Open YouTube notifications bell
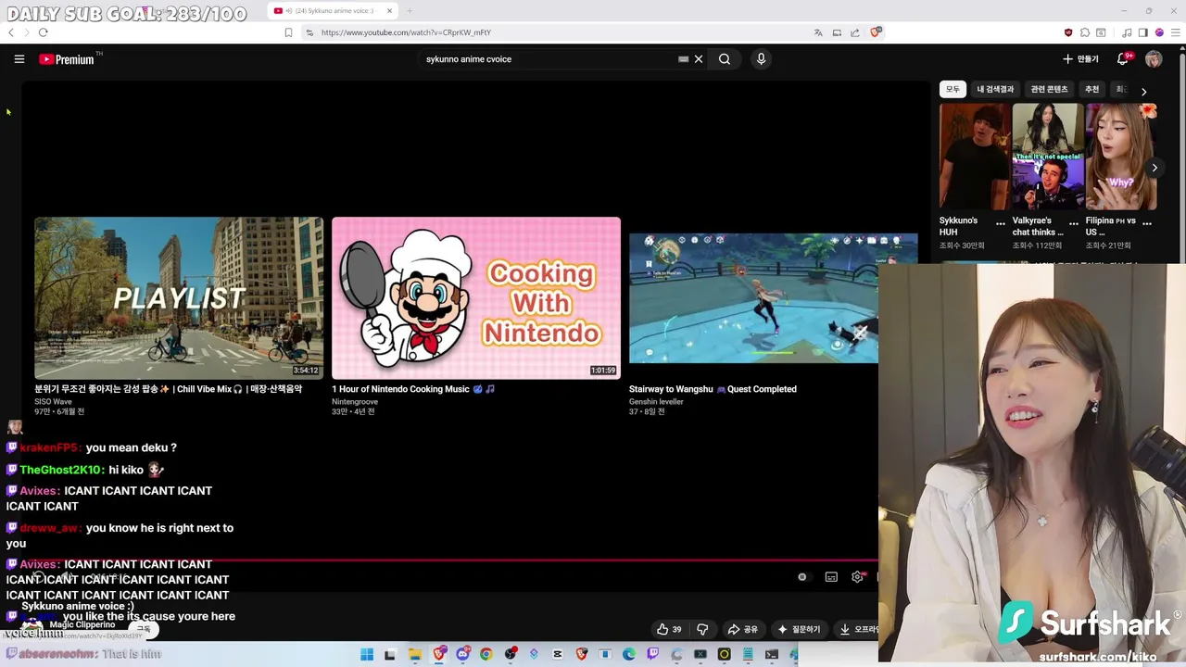The width and height of the screenshot is (1186, 667). click(1123, 59)
